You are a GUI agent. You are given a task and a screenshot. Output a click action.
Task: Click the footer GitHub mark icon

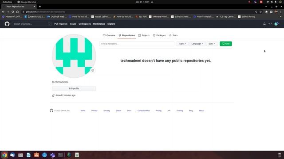pos(51,110)
